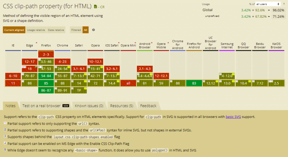Screen dimensions: 288x157
Task: Select Chrome 4-23 support cell
Action: point(63,62)
